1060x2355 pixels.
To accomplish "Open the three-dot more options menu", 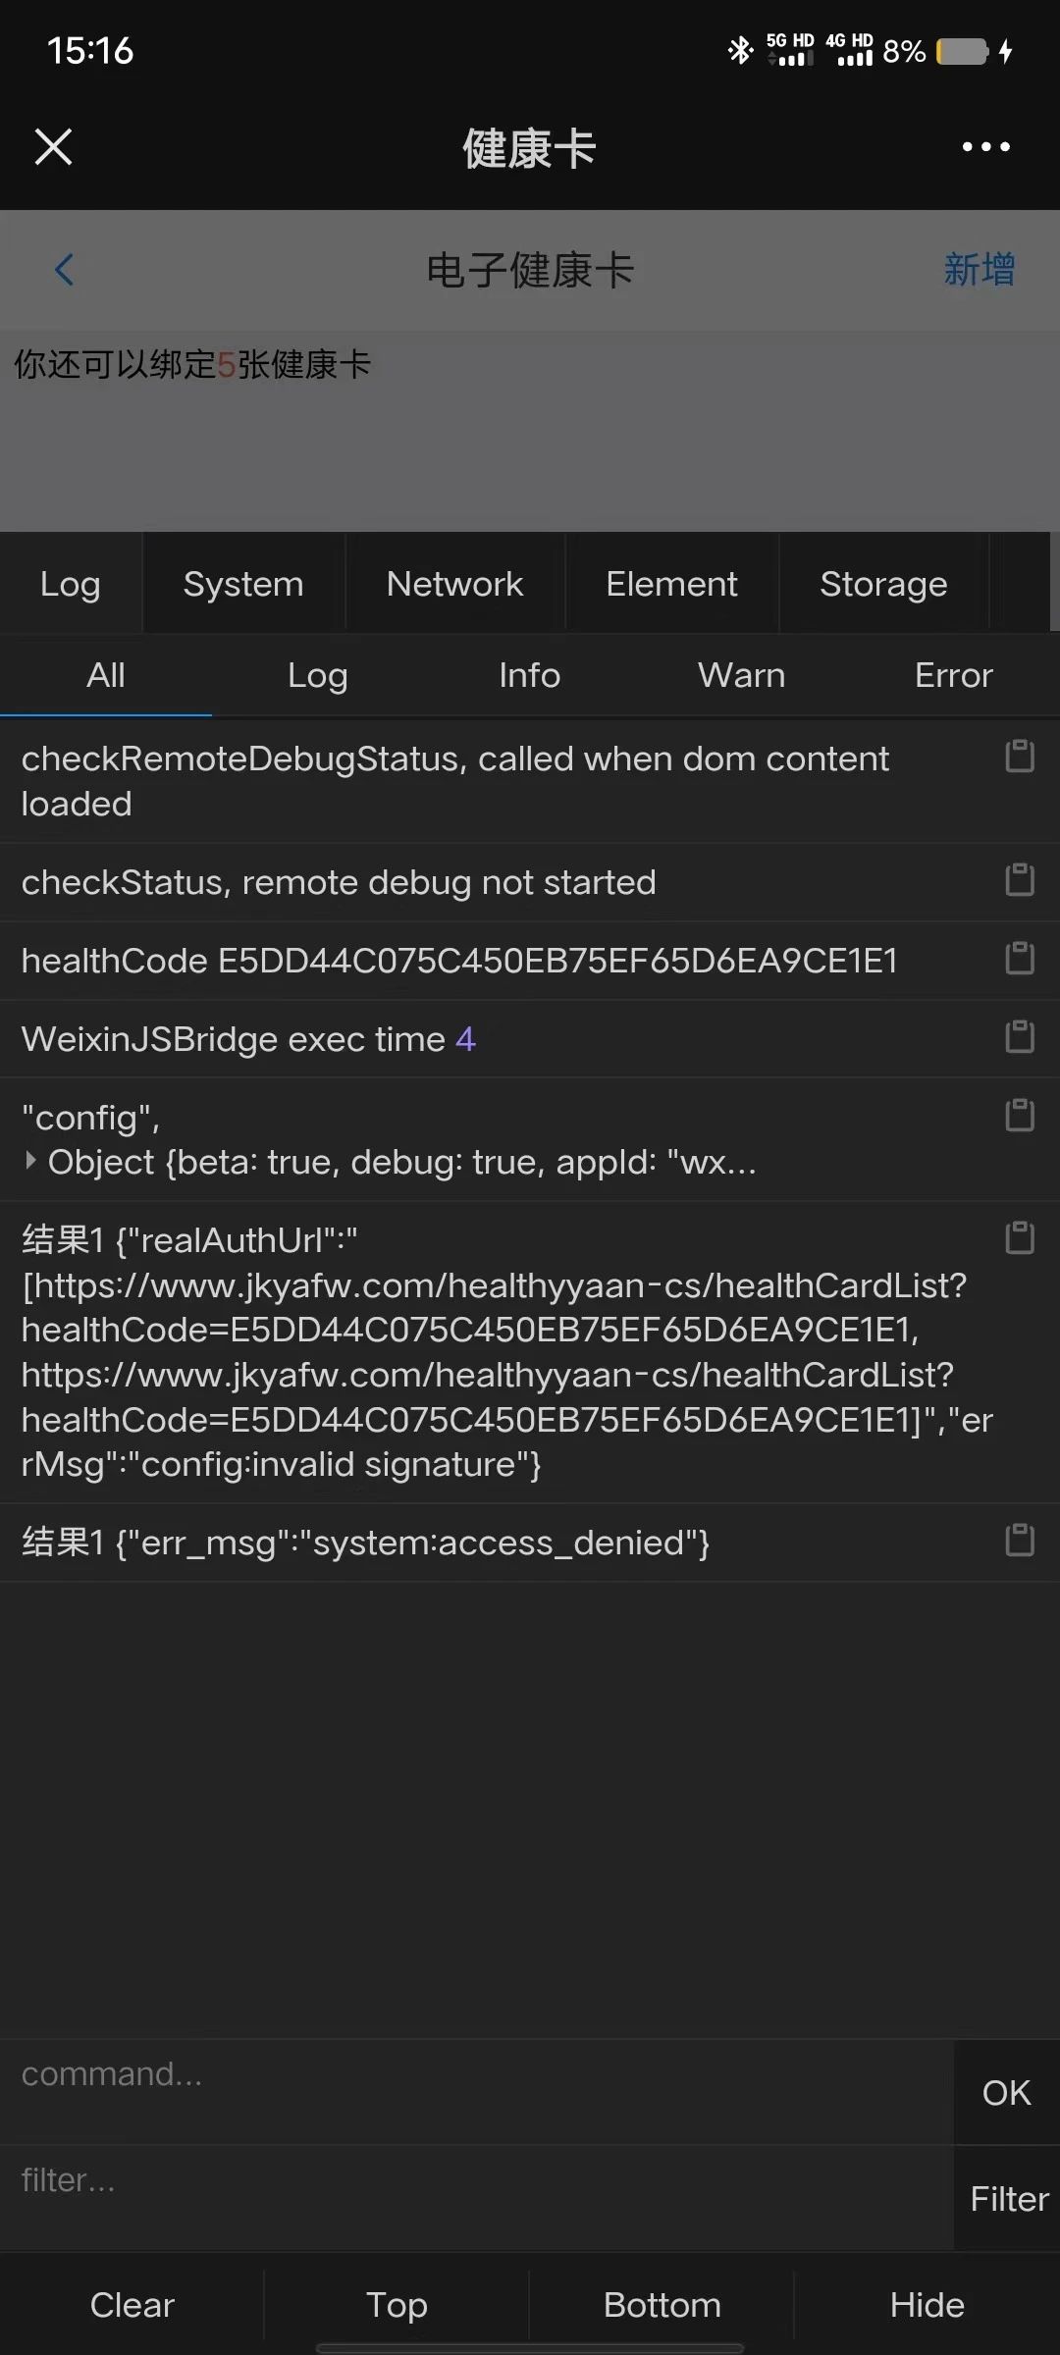I will tap(985, 147).
